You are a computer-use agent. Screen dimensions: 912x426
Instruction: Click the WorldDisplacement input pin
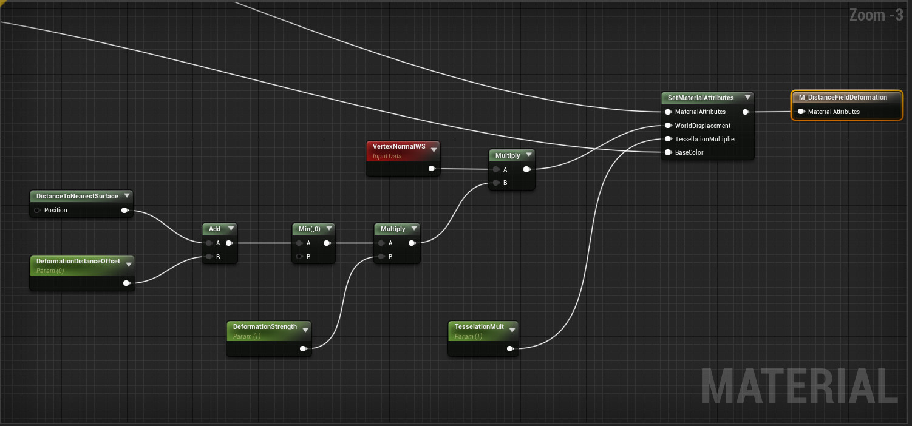pyautogui.click(x=668, y=126)
